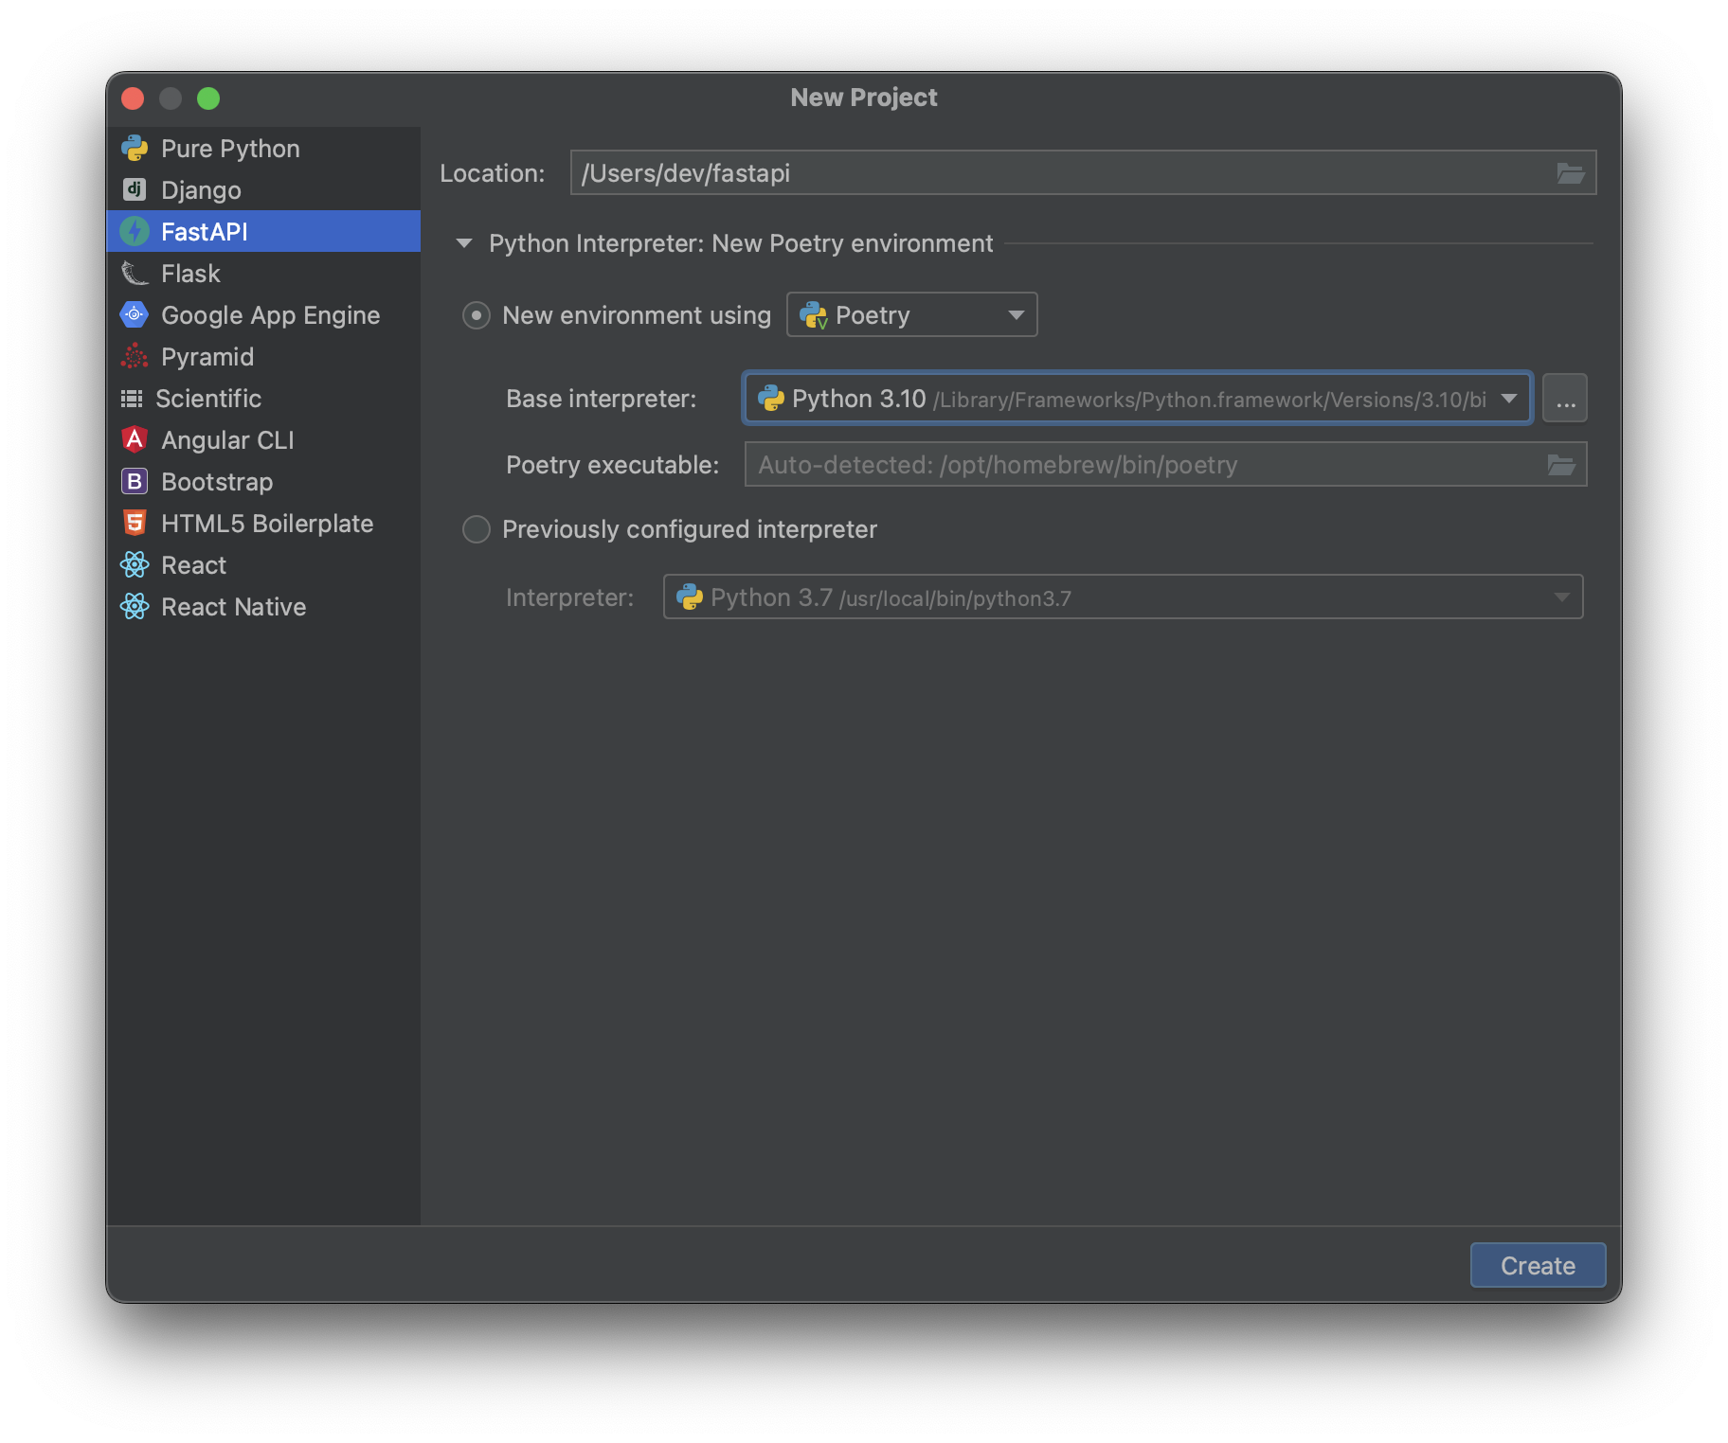This screenshot has width=1728, height=1443.
Task: Click the Bootstrap B icon
Action: (x=135, y=481)
